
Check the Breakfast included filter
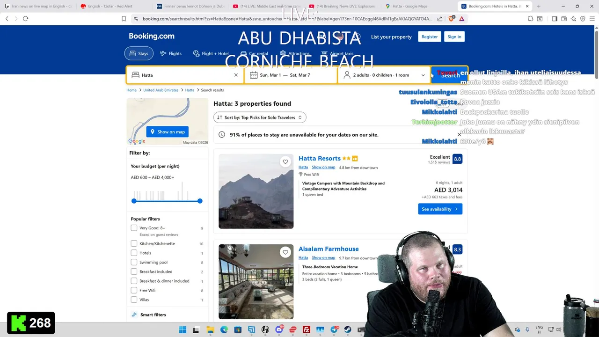(134, 271)
